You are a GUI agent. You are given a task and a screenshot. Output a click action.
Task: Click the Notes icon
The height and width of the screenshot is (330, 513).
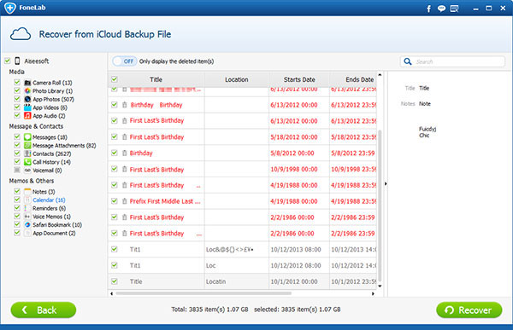pyautogui.click(x=27, y=192)
